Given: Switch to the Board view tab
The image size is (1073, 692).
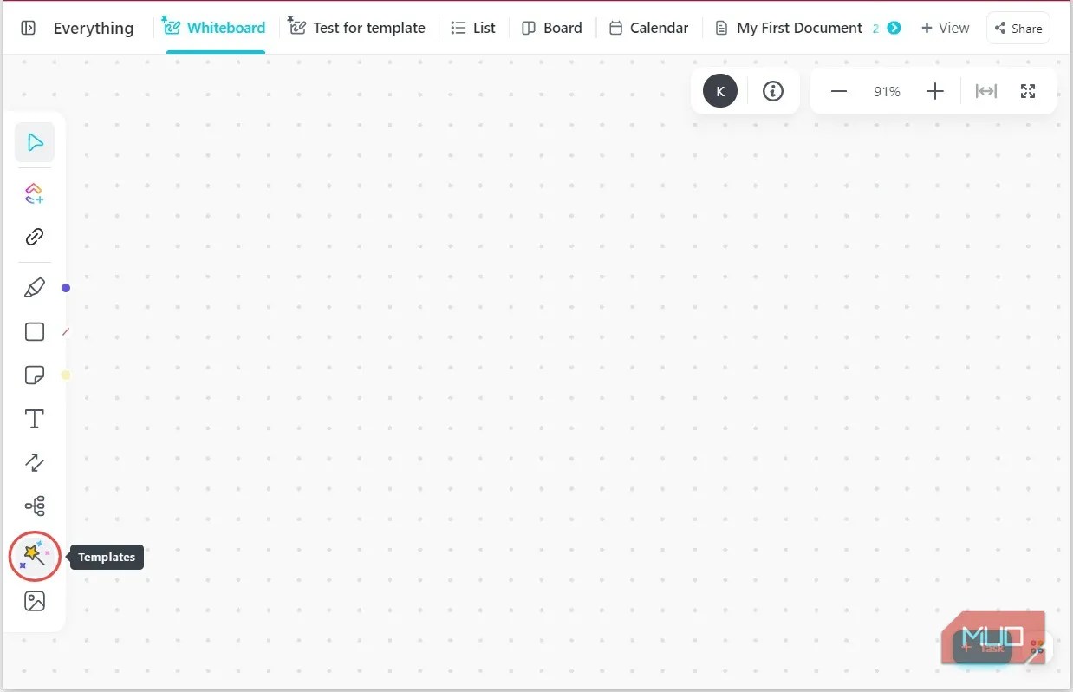Looking at the screenshot, I should click(x=552, y=28).
